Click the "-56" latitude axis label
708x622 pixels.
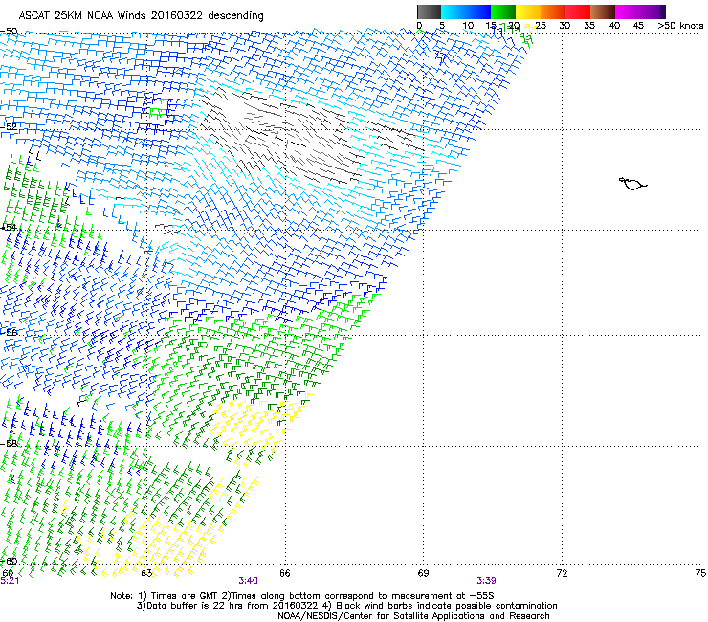coord(9,332)
